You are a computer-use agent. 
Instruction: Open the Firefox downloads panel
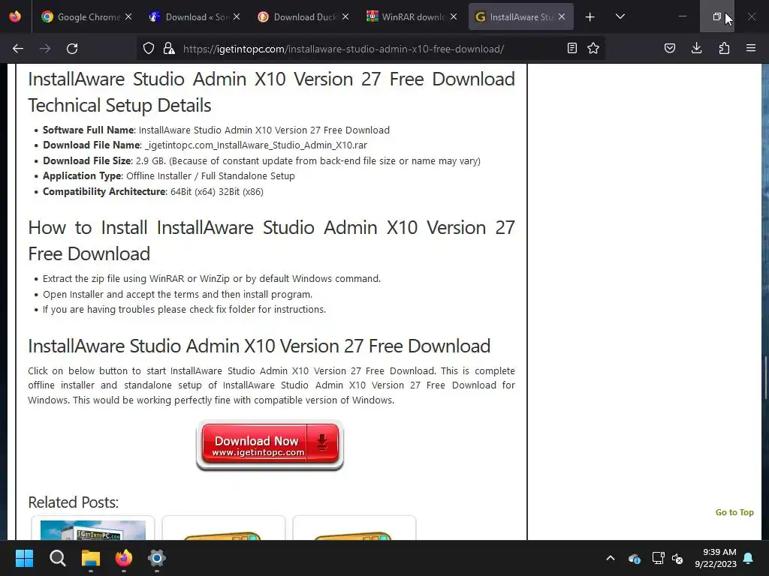(697, 48)
